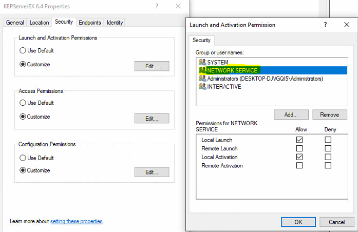
Task: Select Administrators (DESKTOP-DJVGQI5\Administrators) entry
Action: coord(272,79)
